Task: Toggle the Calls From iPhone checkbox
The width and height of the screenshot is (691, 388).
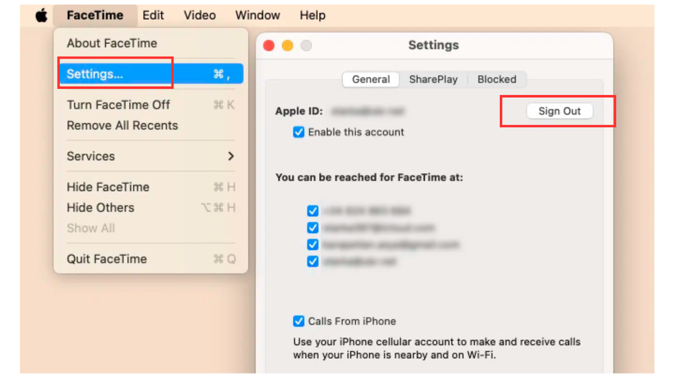Action: [x=299, y=321]
